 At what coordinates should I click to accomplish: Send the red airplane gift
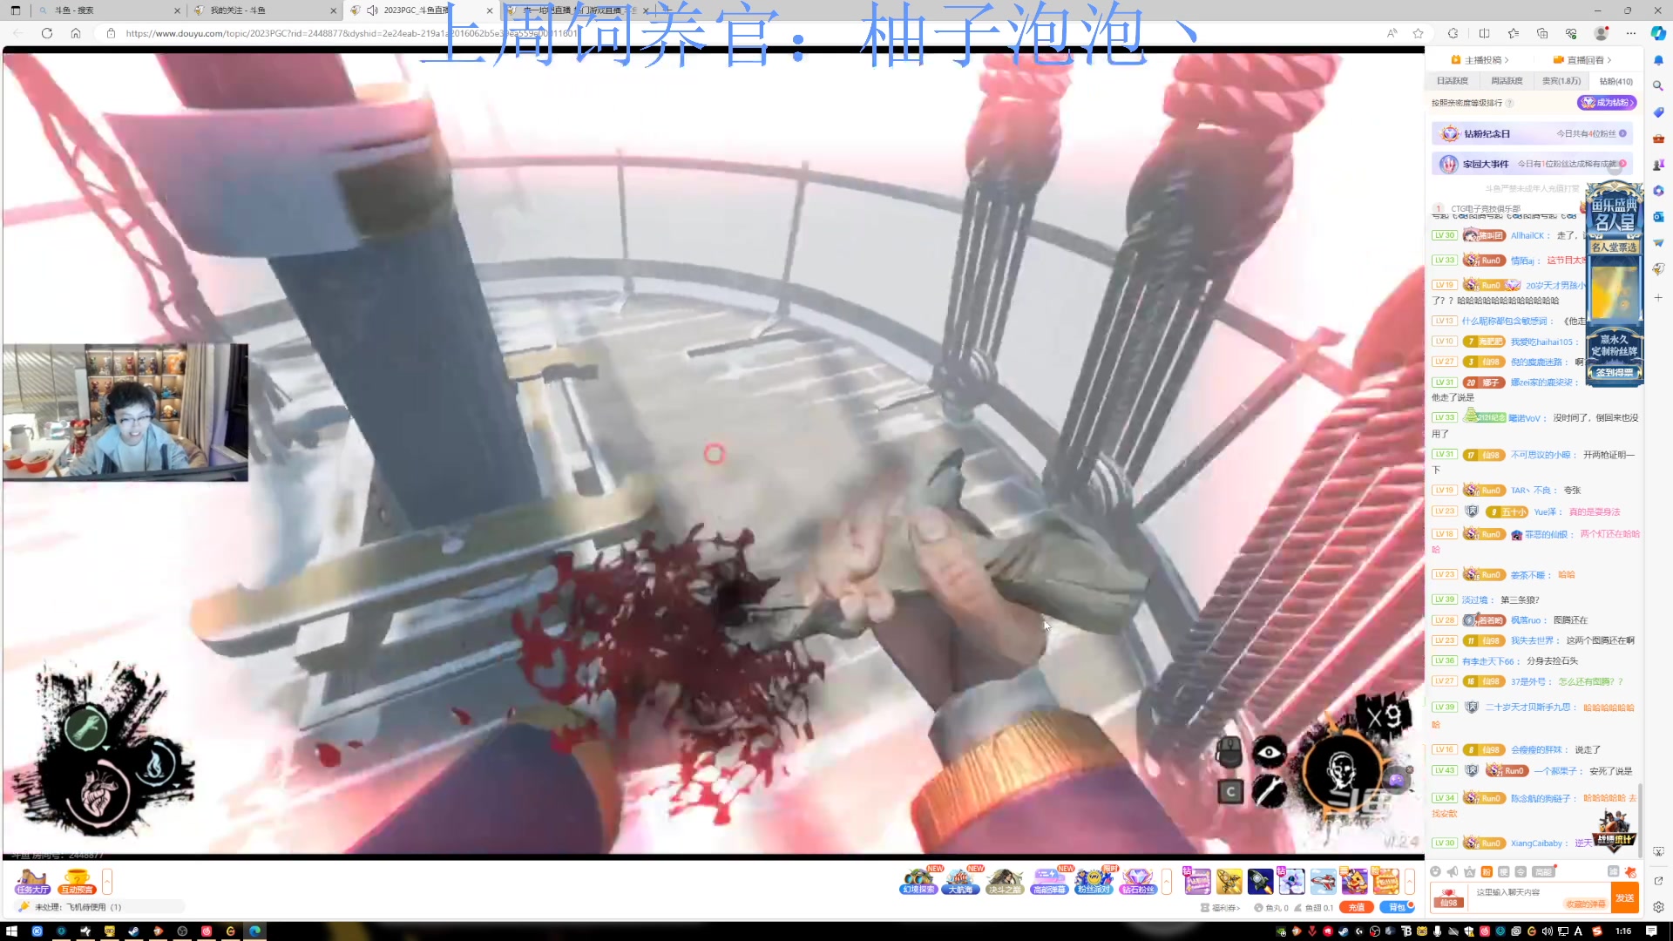pos(1323,882)
